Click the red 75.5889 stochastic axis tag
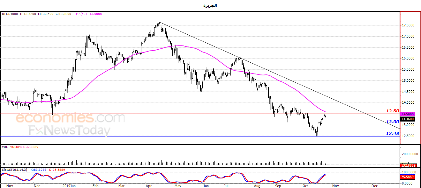The width and height of the screenshot is (421, 188). point(408,177)
